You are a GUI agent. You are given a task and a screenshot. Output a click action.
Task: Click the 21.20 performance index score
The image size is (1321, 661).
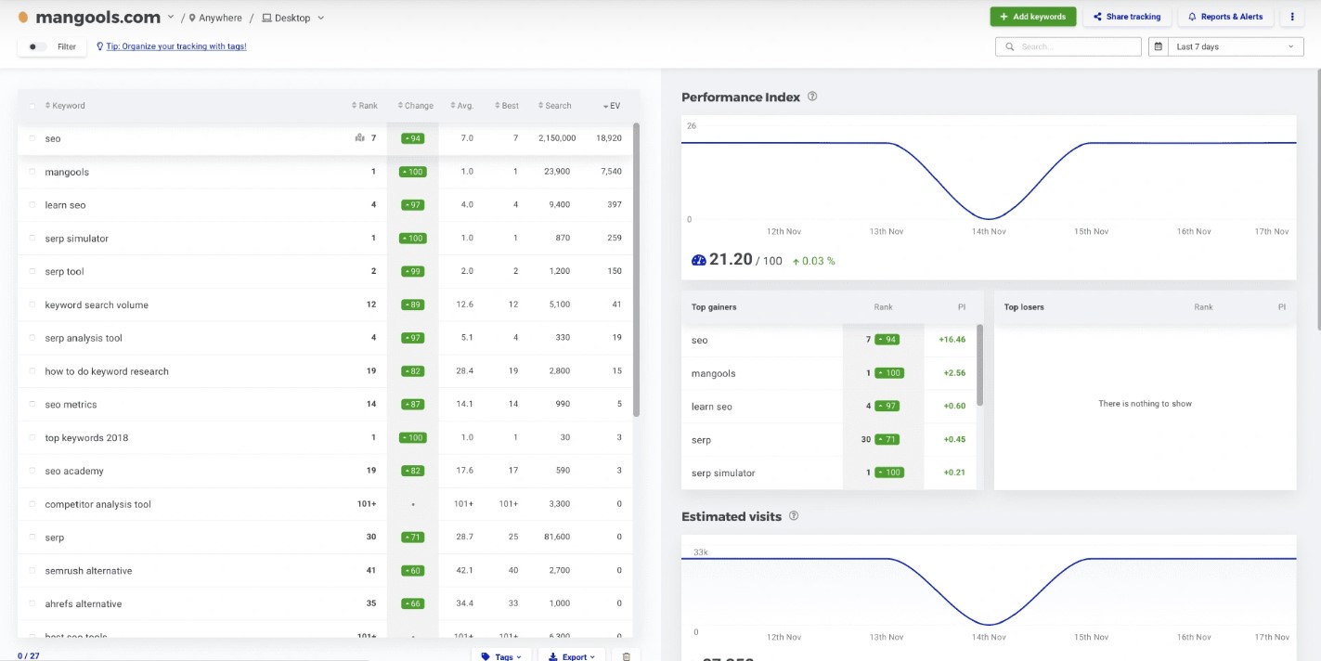point(731,260)
